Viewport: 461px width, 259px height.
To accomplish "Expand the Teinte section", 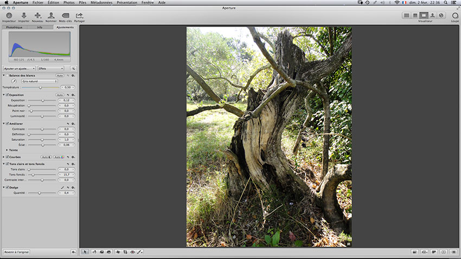I will (x=7, y=150).
